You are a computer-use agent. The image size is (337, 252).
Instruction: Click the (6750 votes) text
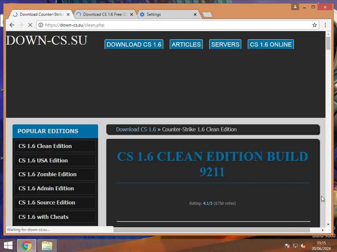(225, 203)
